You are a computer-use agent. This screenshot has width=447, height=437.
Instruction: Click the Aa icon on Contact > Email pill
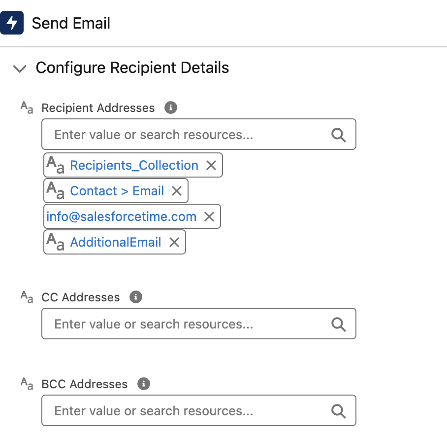tap(56, 190)
